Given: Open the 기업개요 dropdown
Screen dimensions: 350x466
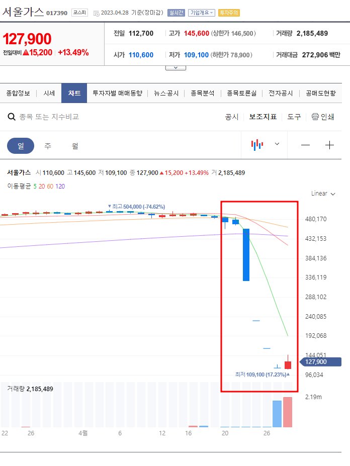Looking at the screenshot, I should [201, 13].
